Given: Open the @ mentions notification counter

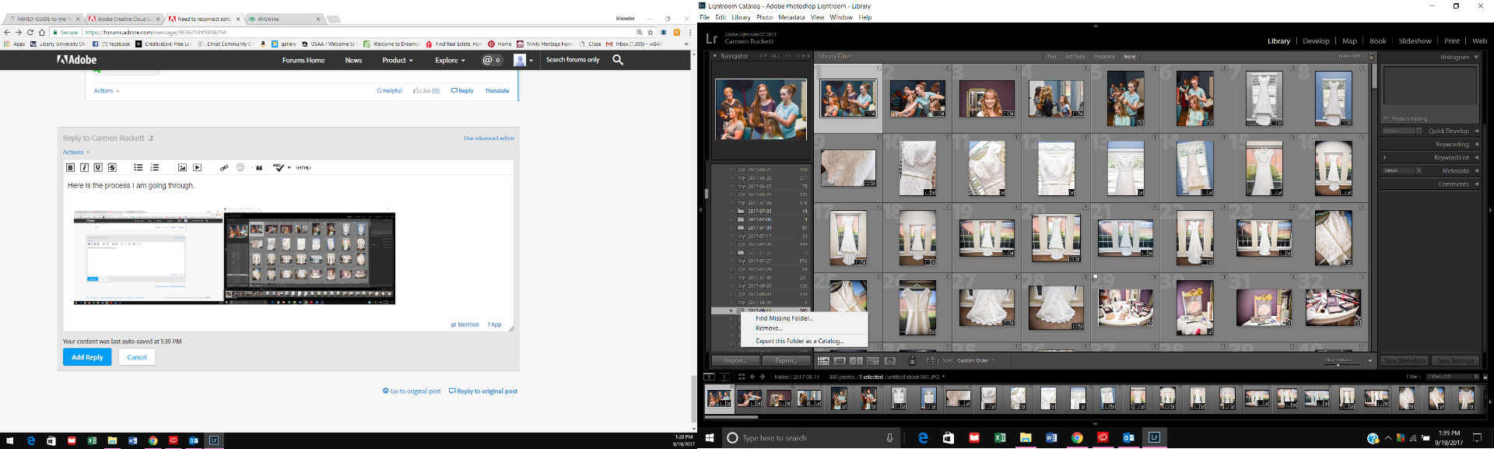Looking at the screenshot, I should (492, 60).
